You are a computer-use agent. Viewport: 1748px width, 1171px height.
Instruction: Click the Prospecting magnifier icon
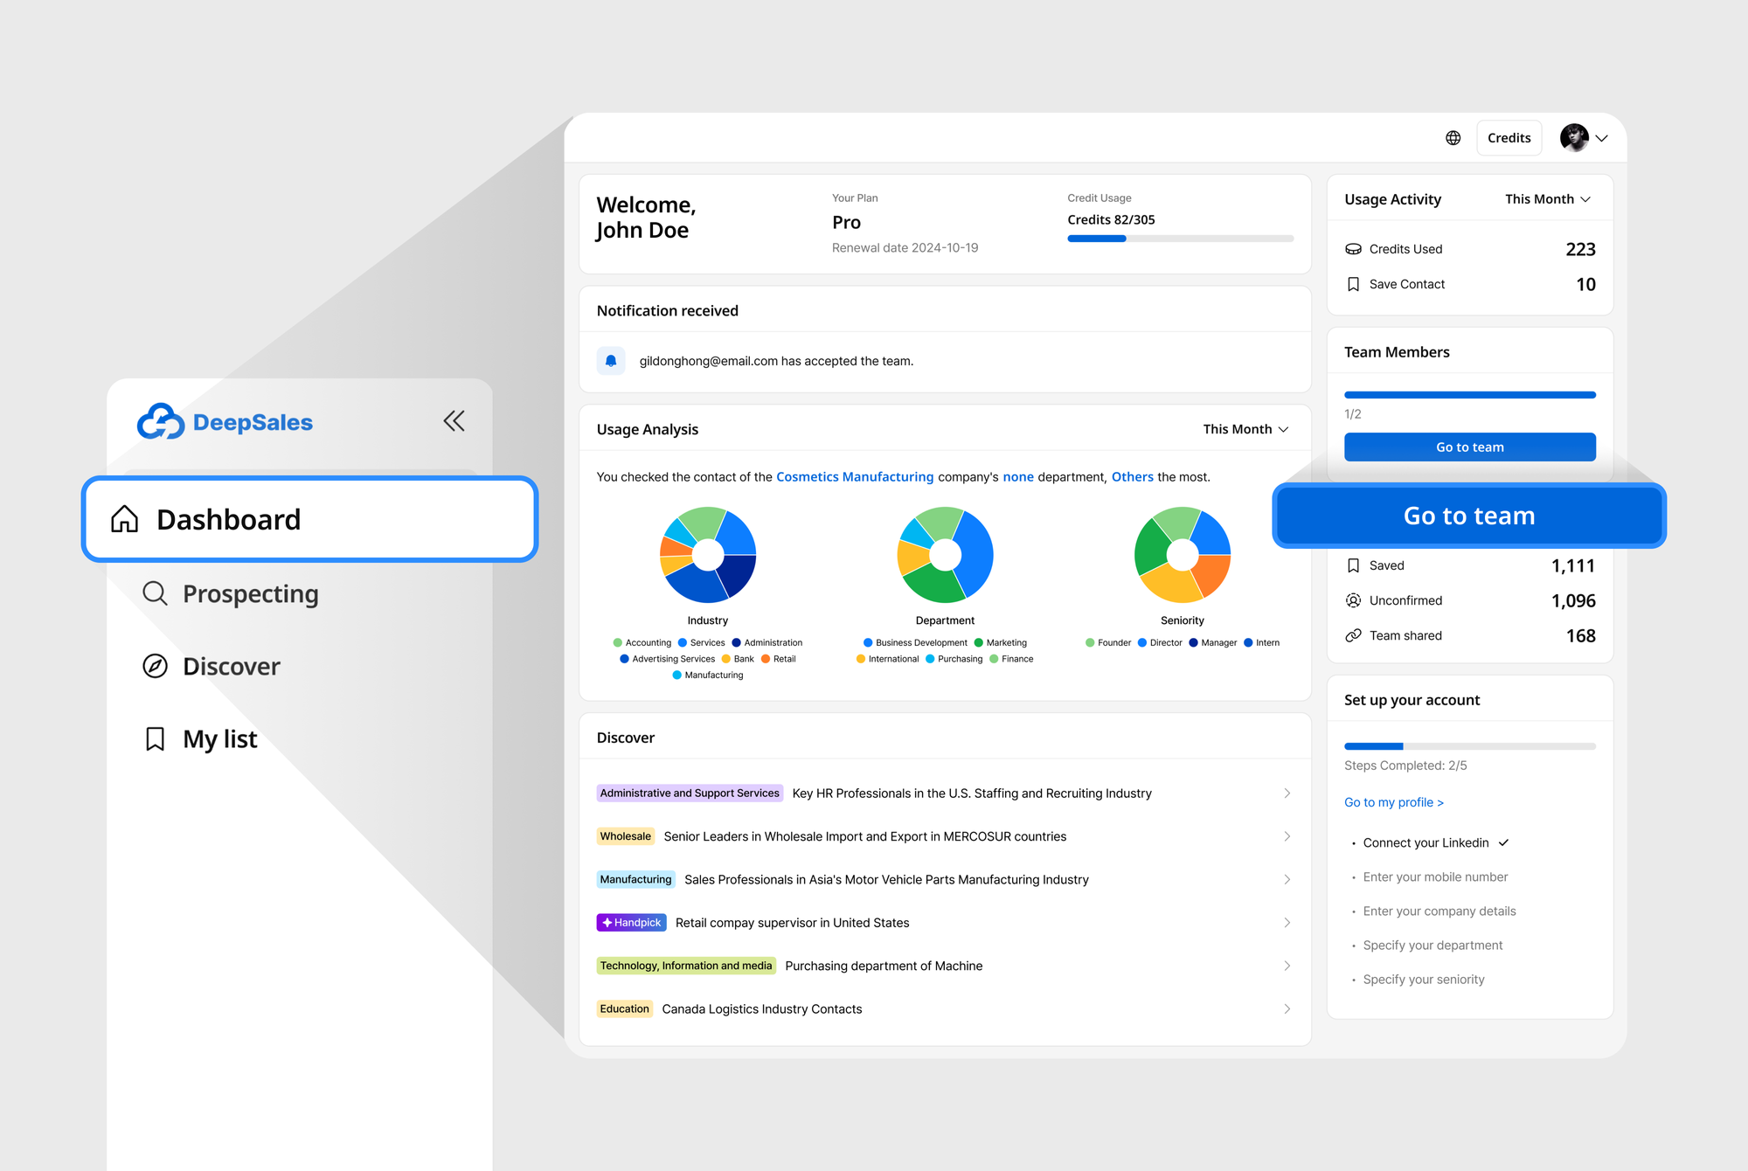tap(155, 593)
